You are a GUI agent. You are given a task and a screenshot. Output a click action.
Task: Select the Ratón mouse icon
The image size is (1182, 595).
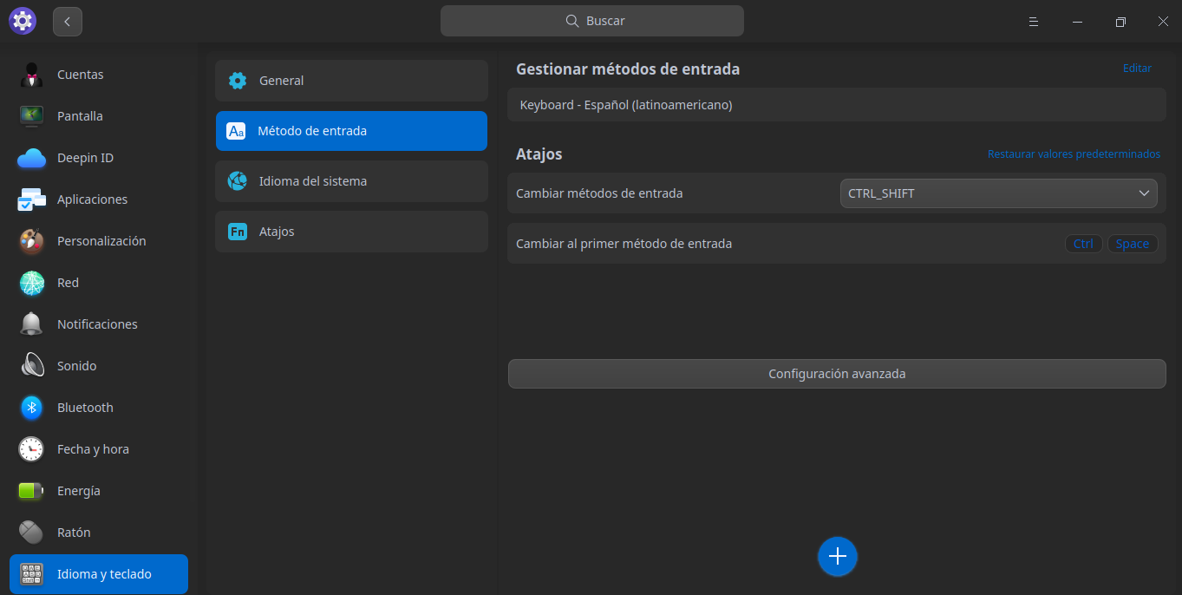pyautogui.click(x=32, y=533)
